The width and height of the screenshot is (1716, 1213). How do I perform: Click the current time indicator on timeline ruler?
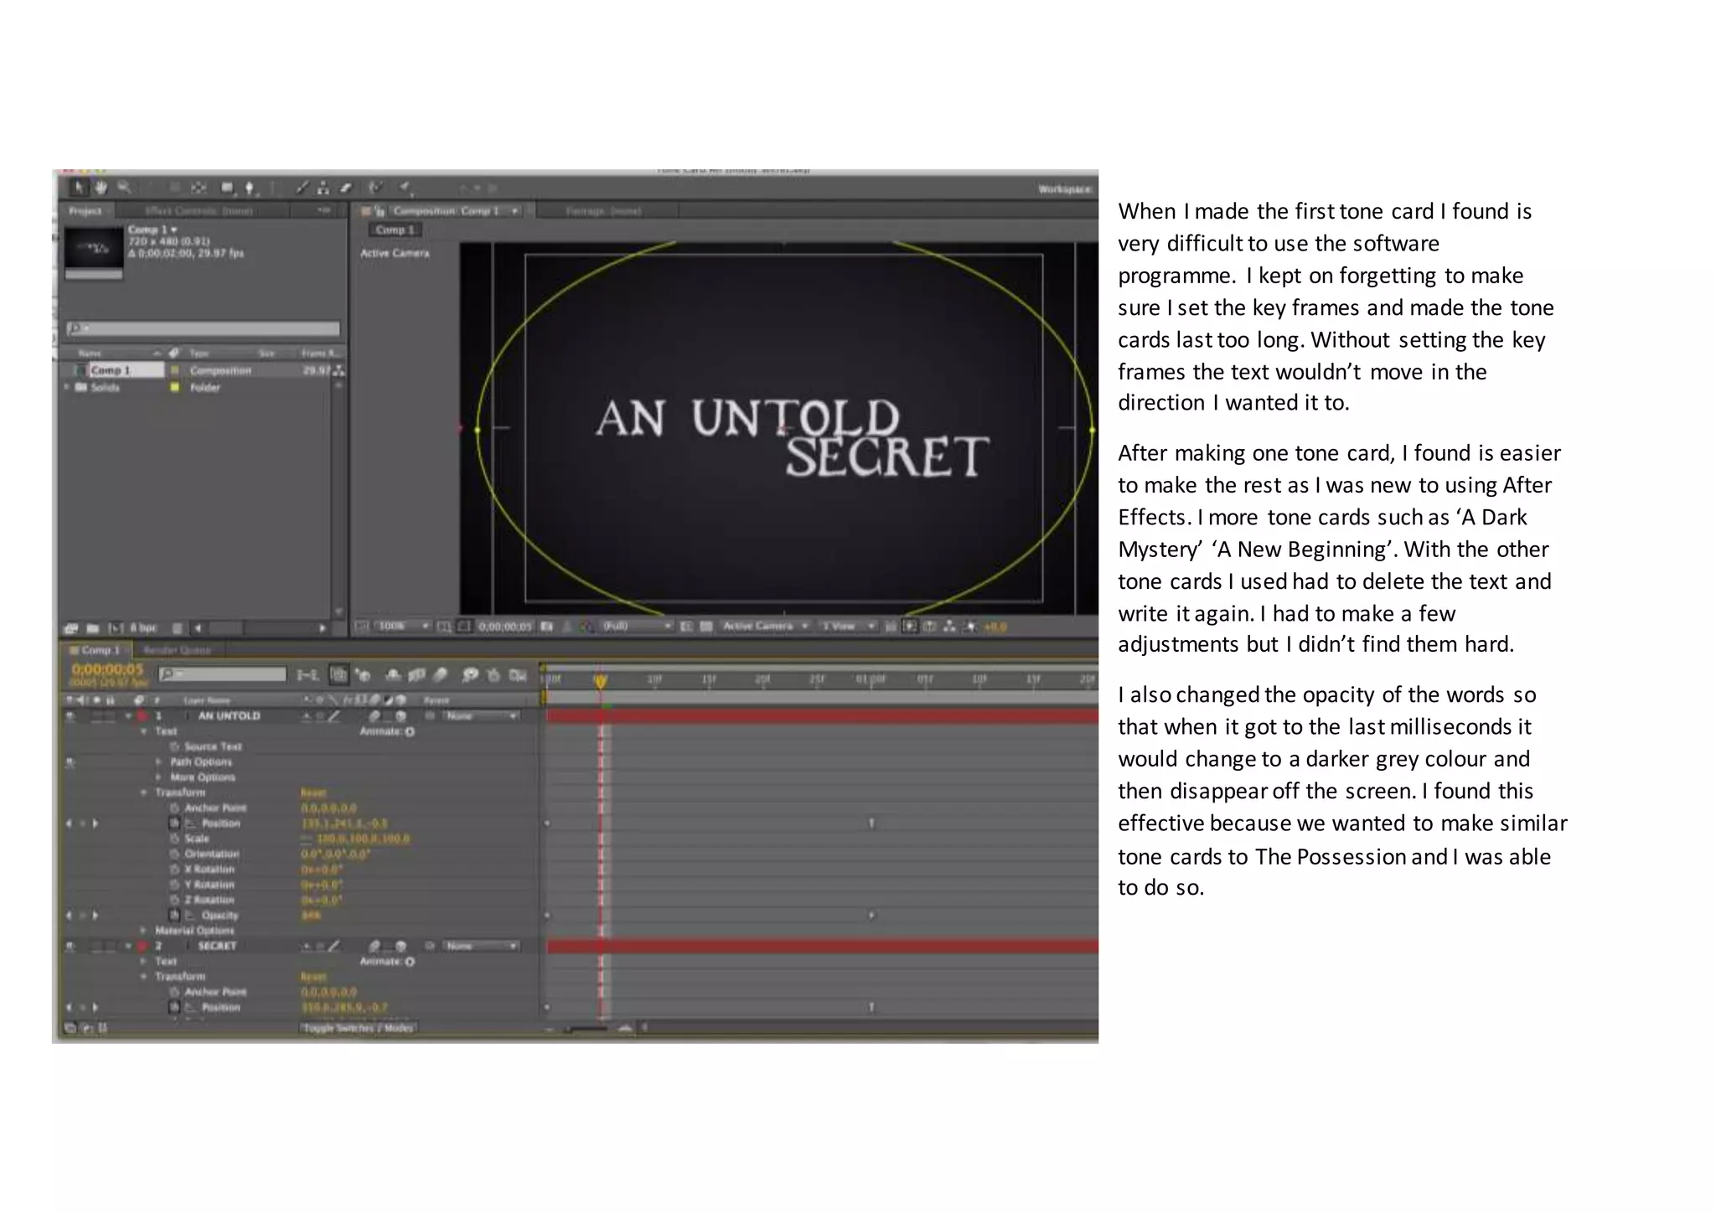pyautogui.click(x=601, y=680)
